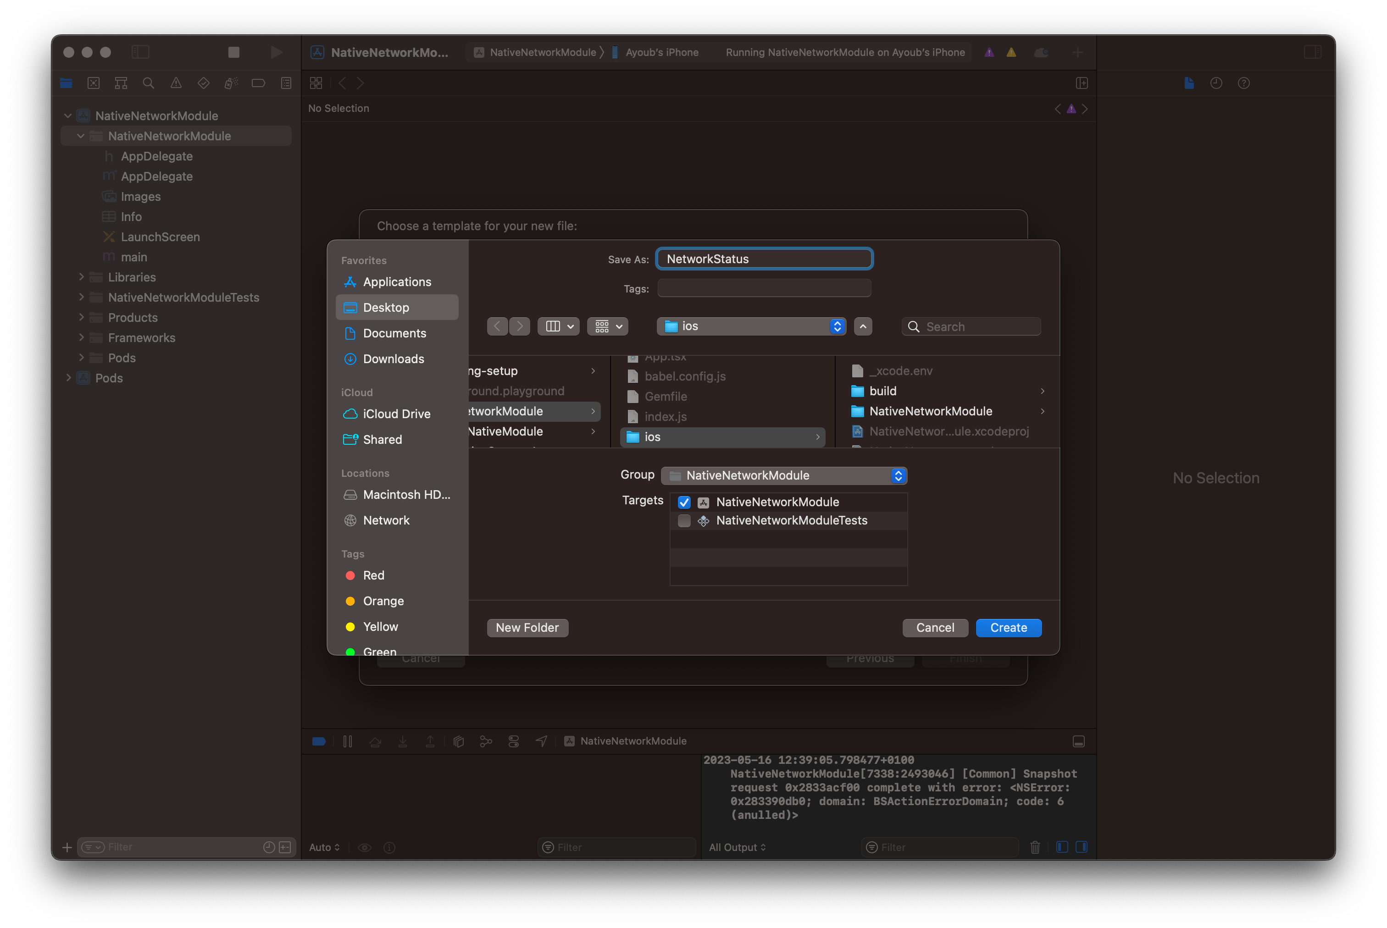The height and width of the screenshot is (928, 1387).
Task: Collapse the NativeNetworkModule project root
Action: click(68, 116)
